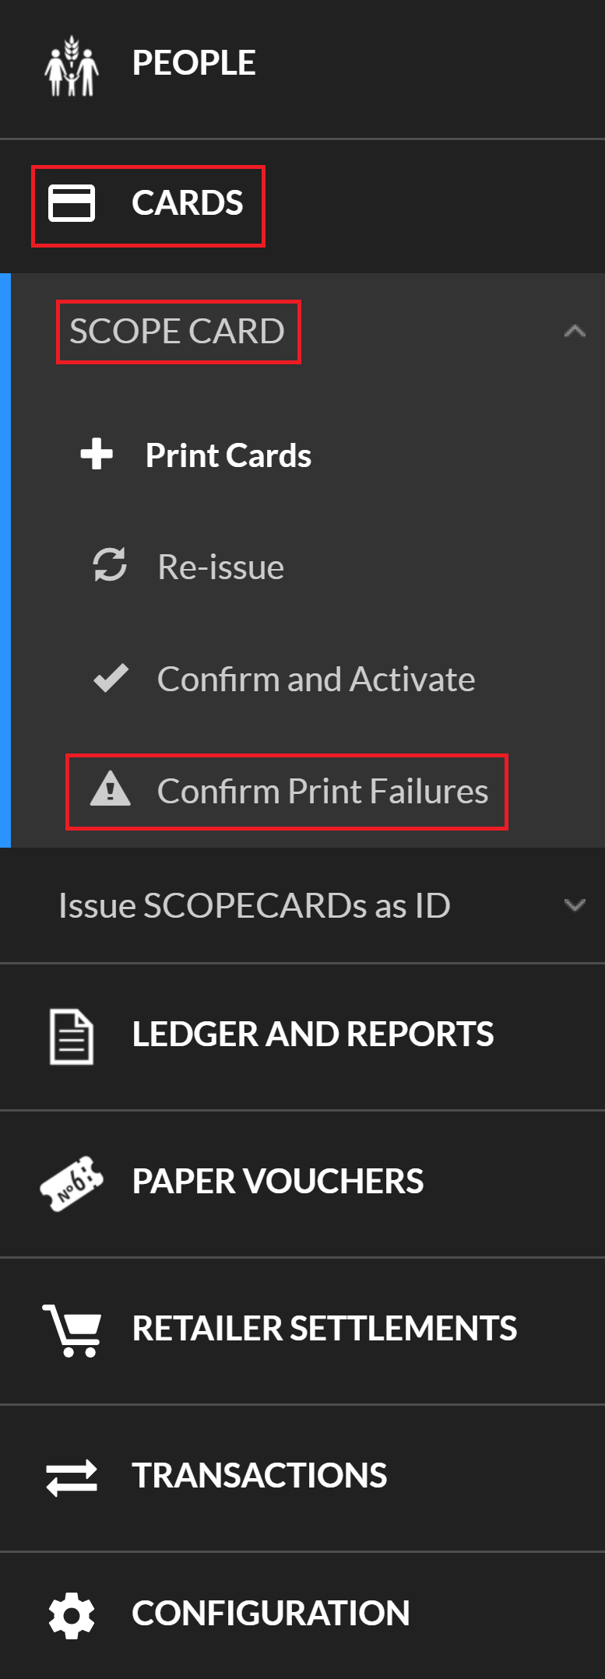Open the LEDGER AND REPORTS menu
The image size is (605, 1679).
point(312,1034)
